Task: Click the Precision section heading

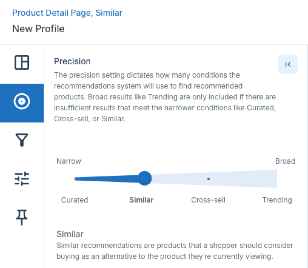Action: (x=72, y=61)
